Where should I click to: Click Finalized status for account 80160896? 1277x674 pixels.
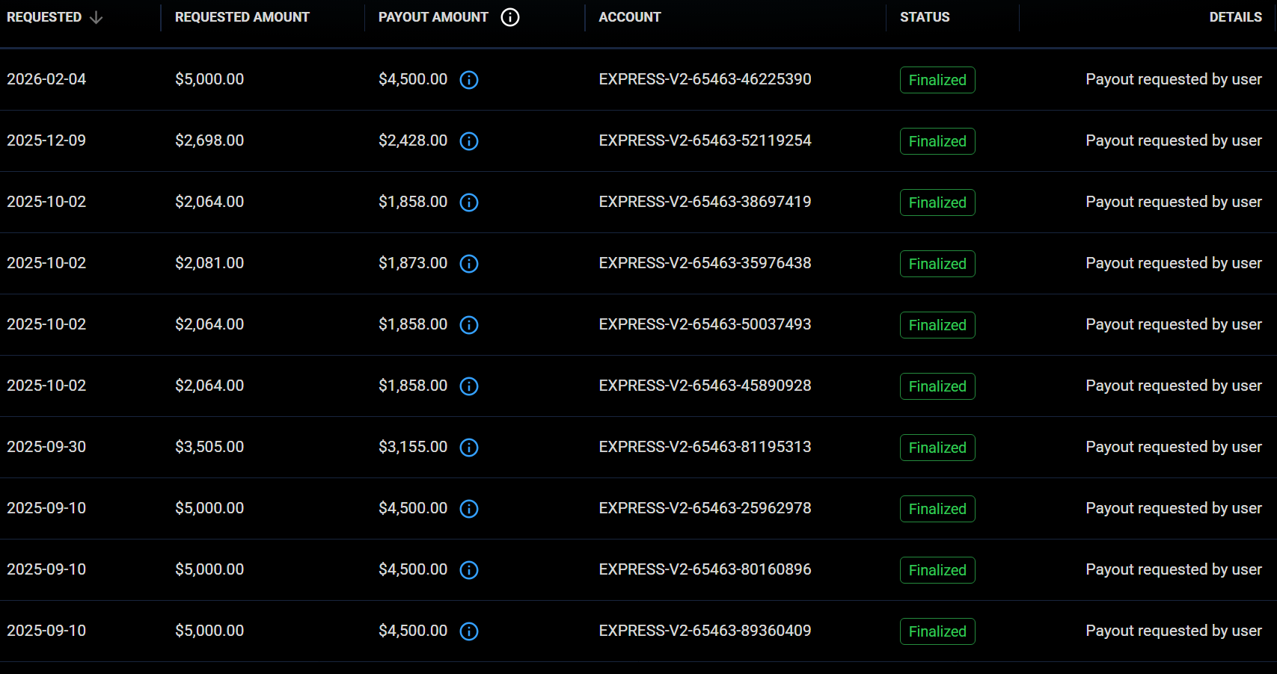(937, 570)
